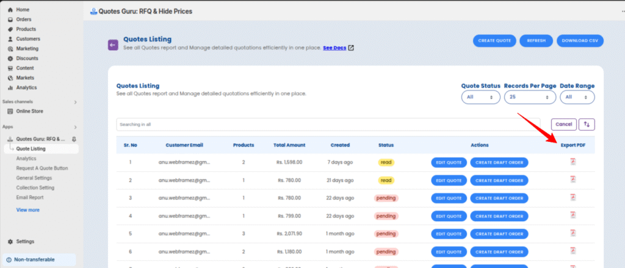Viewport: 625px width, 268px height.
Task: Click the Online Store icon
Action: click(x=10, y=111)
